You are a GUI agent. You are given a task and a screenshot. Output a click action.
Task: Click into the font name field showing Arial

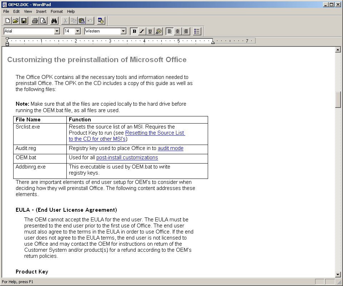(x=29, y=31)
